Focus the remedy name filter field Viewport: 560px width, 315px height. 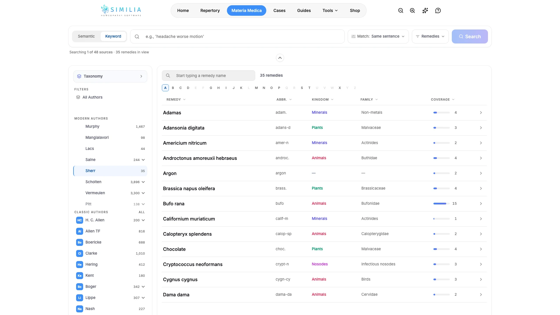point(209,76)
